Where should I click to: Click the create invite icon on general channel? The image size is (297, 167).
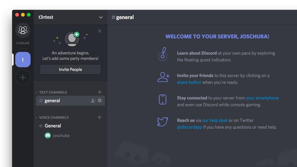[93, 101]
